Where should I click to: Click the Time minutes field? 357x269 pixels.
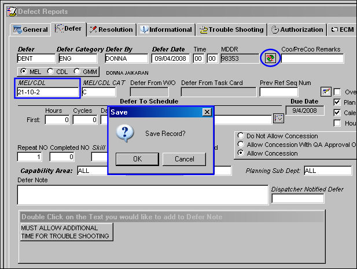point(212,58)
